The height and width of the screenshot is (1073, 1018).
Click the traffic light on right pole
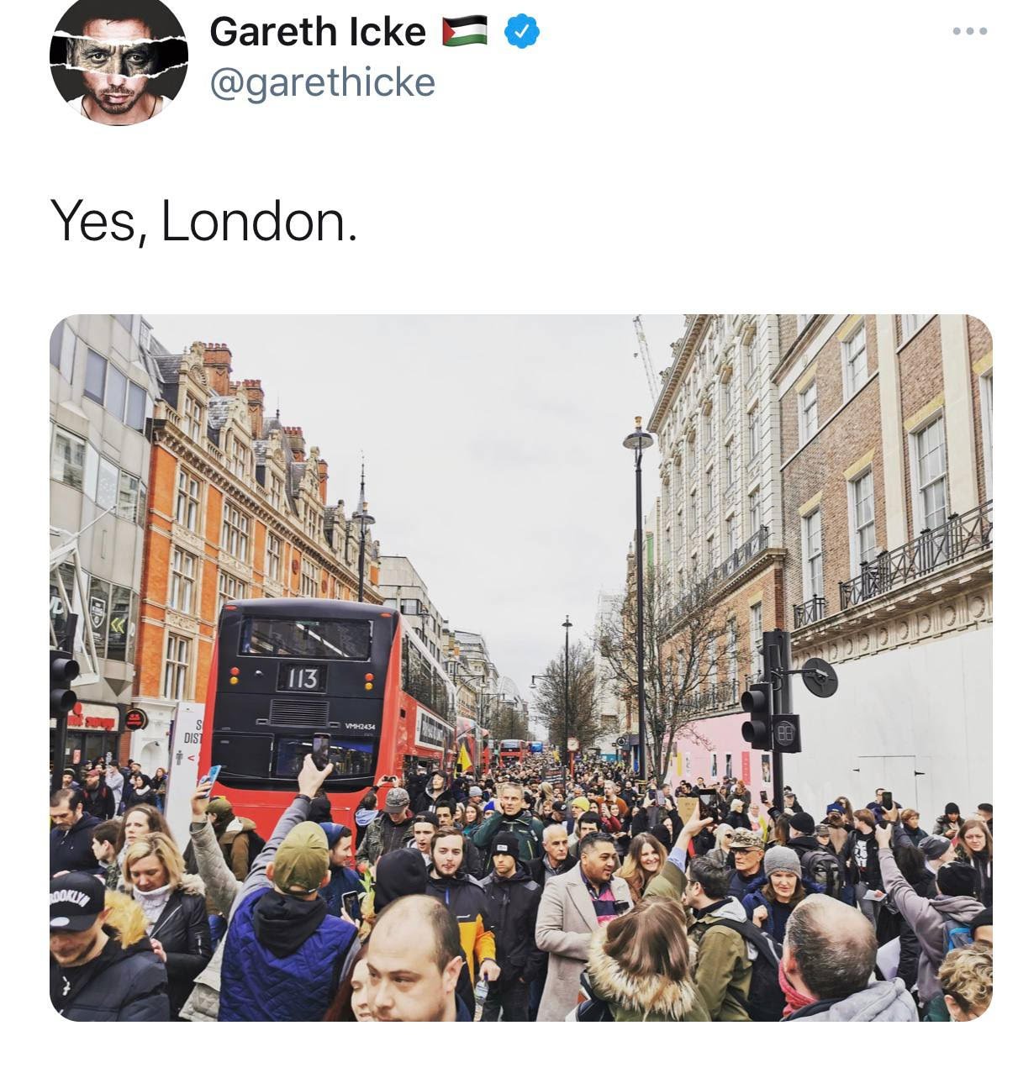coord(757,715)
